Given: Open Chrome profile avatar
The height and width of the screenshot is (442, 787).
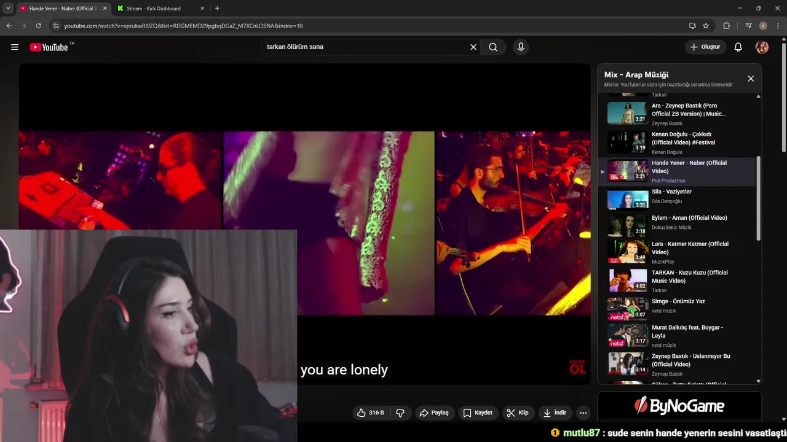Looking at the screenshot, I should tap(763, 26).
